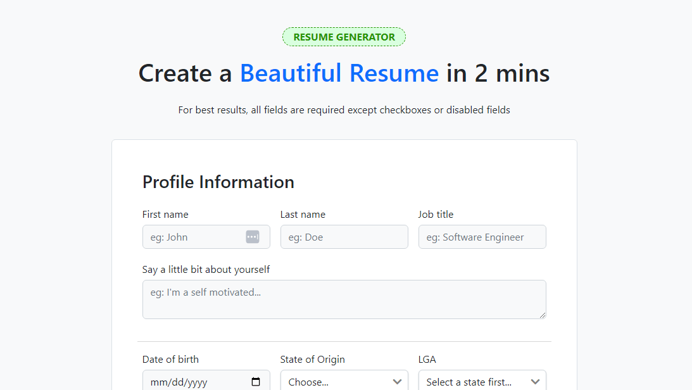Focus the about yourself text area
This screenshot has width=692, height=390.
(344, 299)
